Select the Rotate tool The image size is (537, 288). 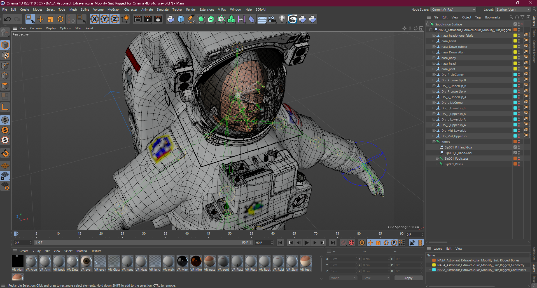pos(60,19)
